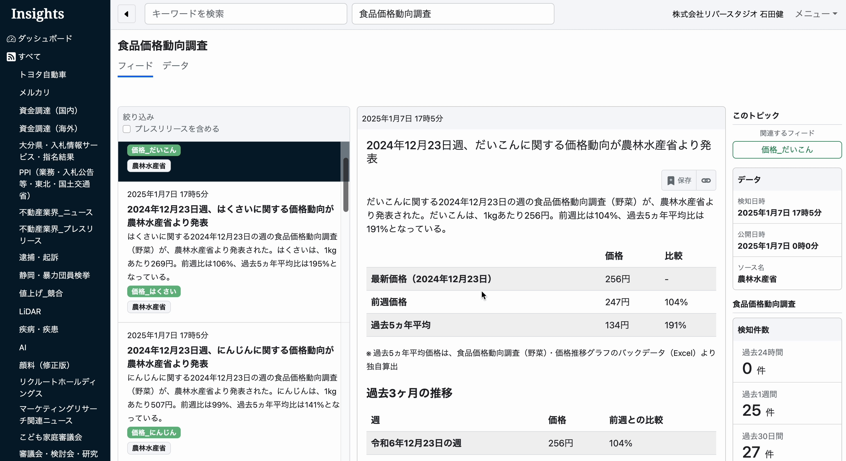Click the dashboard gauge icon in sidebar

(x=11, y=39)
